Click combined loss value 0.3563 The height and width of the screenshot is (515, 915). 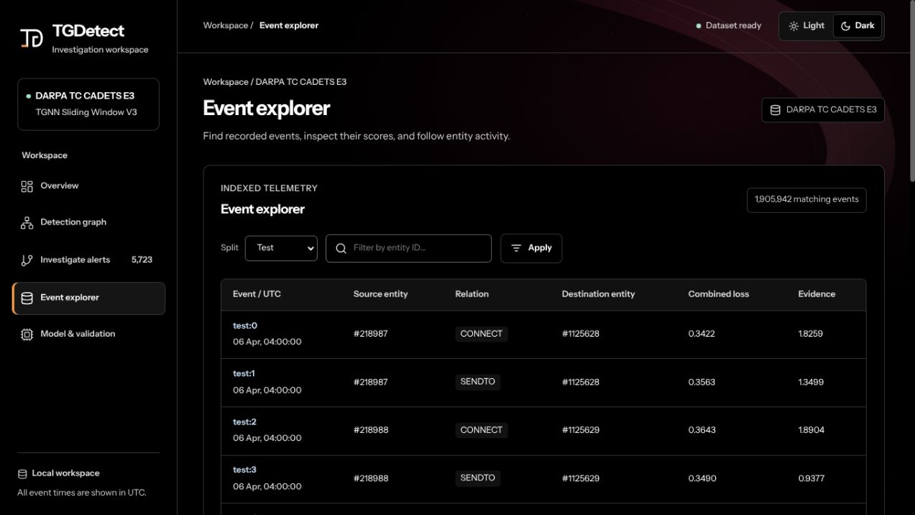click(x=702, y=383)
